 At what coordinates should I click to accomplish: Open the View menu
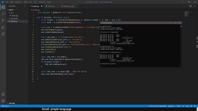26,2
